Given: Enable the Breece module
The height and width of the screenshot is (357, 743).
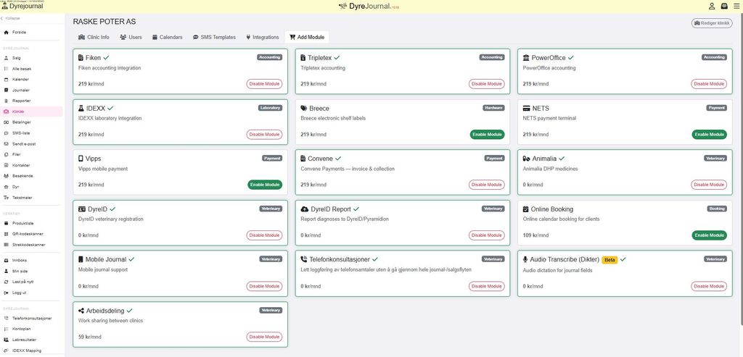Looking at the screenshot, I should click(x=487, y=134).
